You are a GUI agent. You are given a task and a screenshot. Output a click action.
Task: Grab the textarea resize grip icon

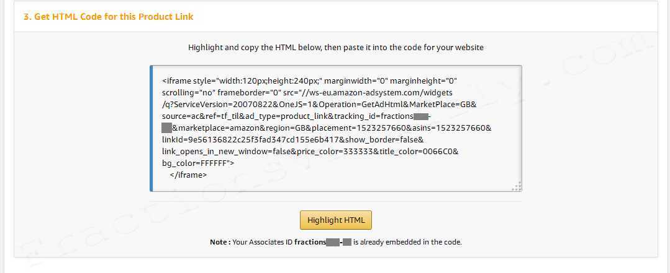[517, 186]
